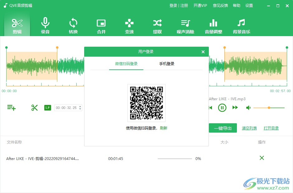Pause playback with the circular pause button
The width and height of the screenshot is (293, 193).
[x=222, y=108]
